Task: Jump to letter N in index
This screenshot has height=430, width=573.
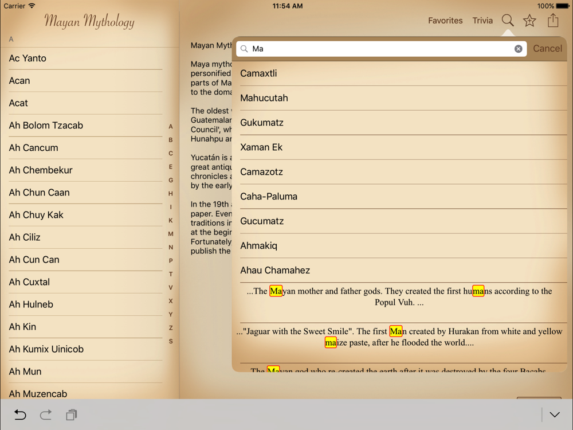Action: click(x=171, y=247)
